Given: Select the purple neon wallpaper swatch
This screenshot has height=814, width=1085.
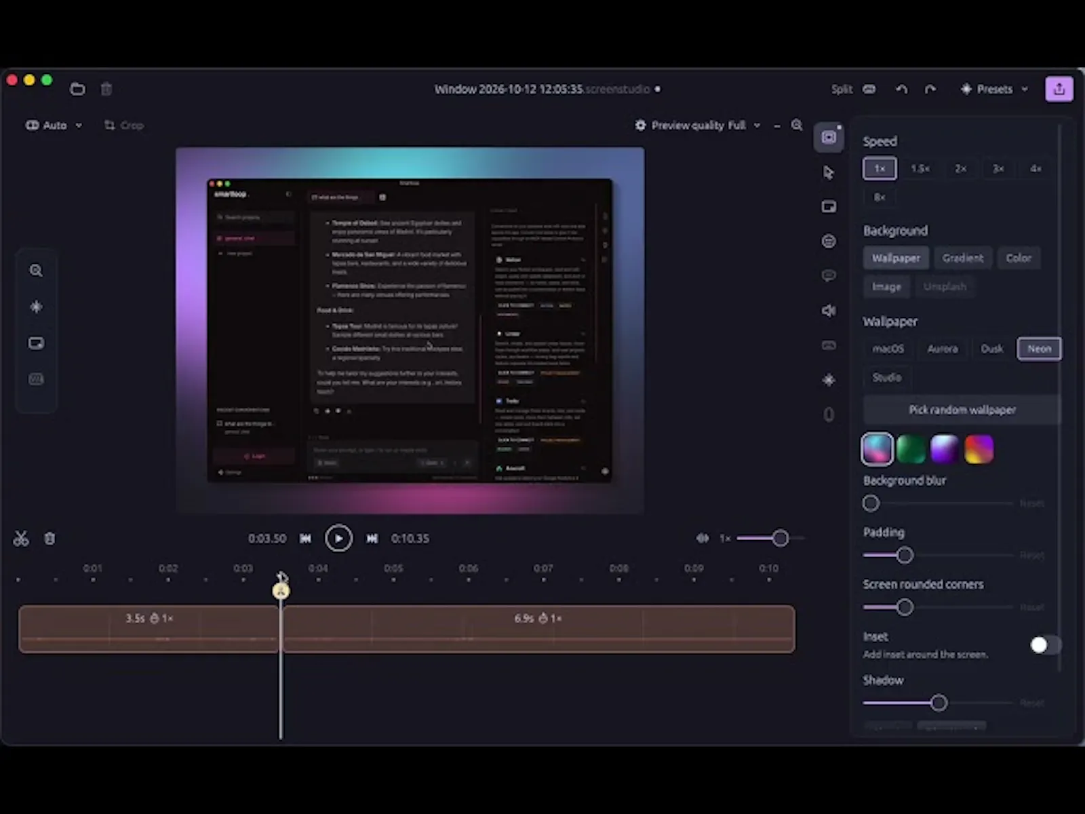Looking at the screenshot, I should tap(945, 449).
